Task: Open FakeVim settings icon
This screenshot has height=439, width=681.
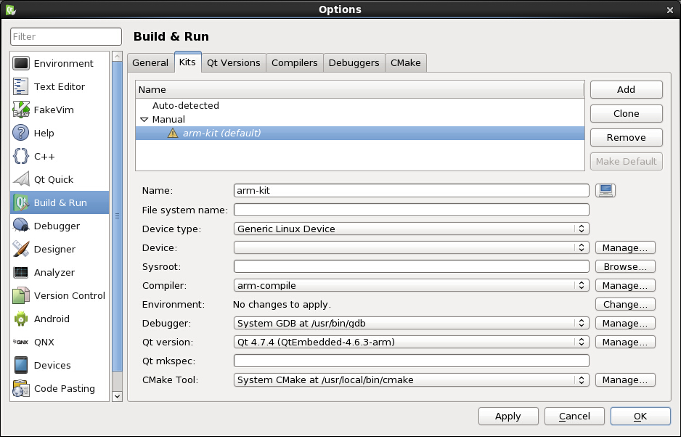Action: coord(21,110)
